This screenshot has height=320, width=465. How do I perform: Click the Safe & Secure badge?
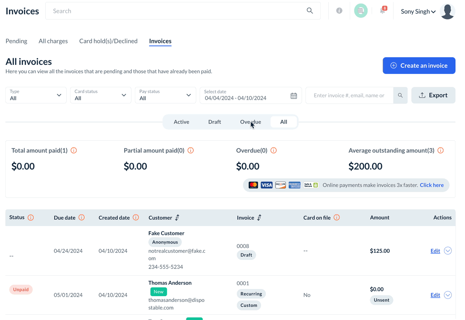pos(311,185)
